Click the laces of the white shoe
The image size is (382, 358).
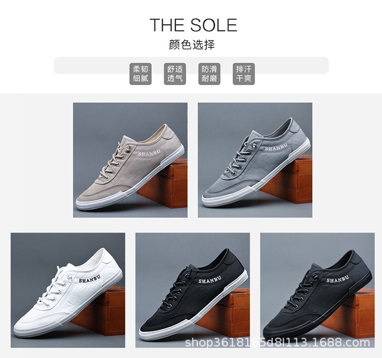[56, 285]
